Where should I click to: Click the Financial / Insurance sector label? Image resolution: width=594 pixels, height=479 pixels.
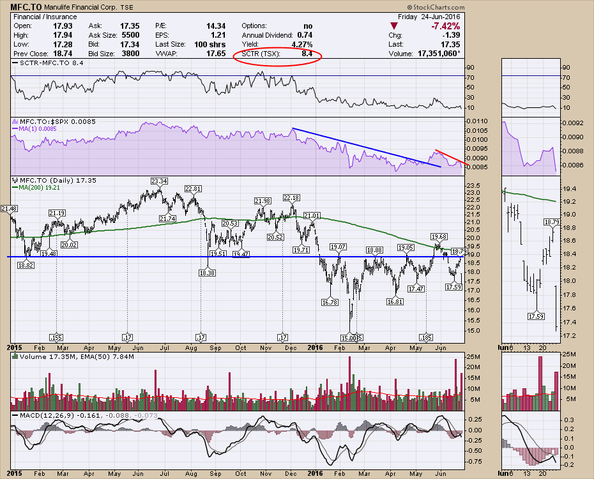click(x=45, y=17)
